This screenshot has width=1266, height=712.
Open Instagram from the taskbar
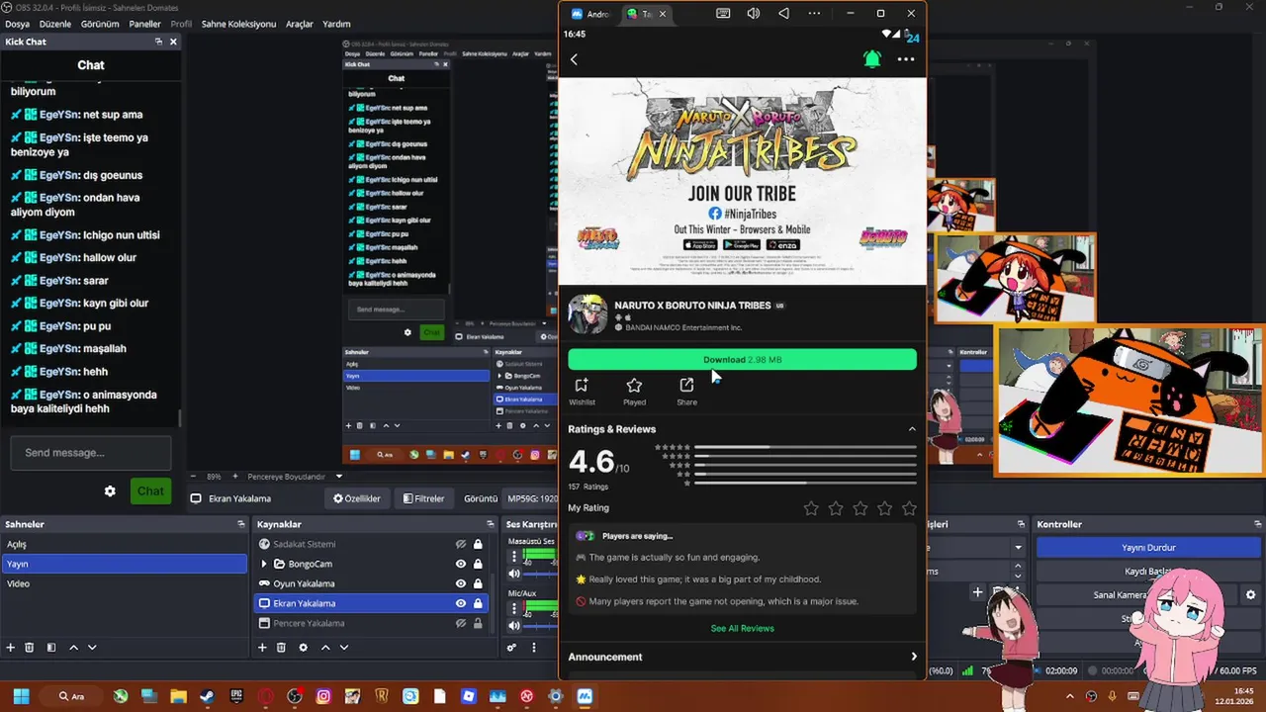(x=322, y=696)
